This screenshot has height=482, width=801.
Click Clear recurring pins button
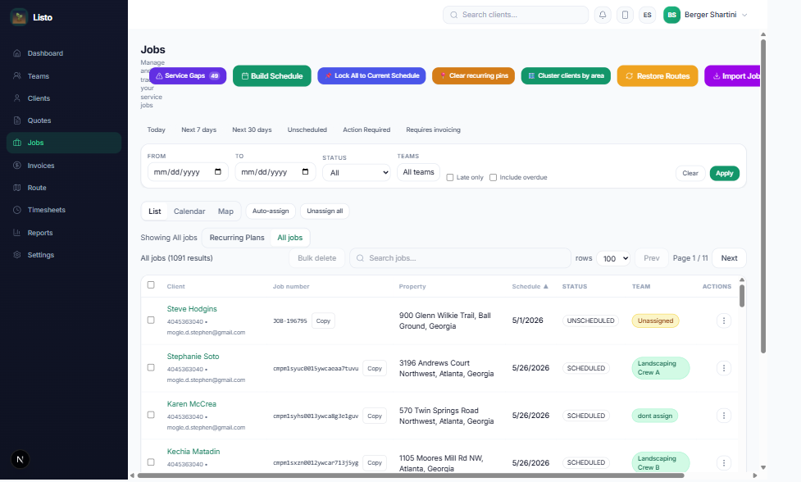coord(474,75)
